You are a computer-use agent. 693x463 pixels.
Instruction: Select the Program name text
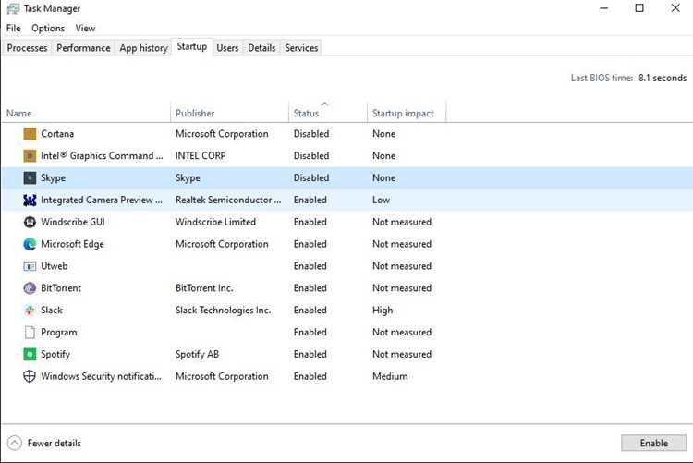tap(59, 333)
